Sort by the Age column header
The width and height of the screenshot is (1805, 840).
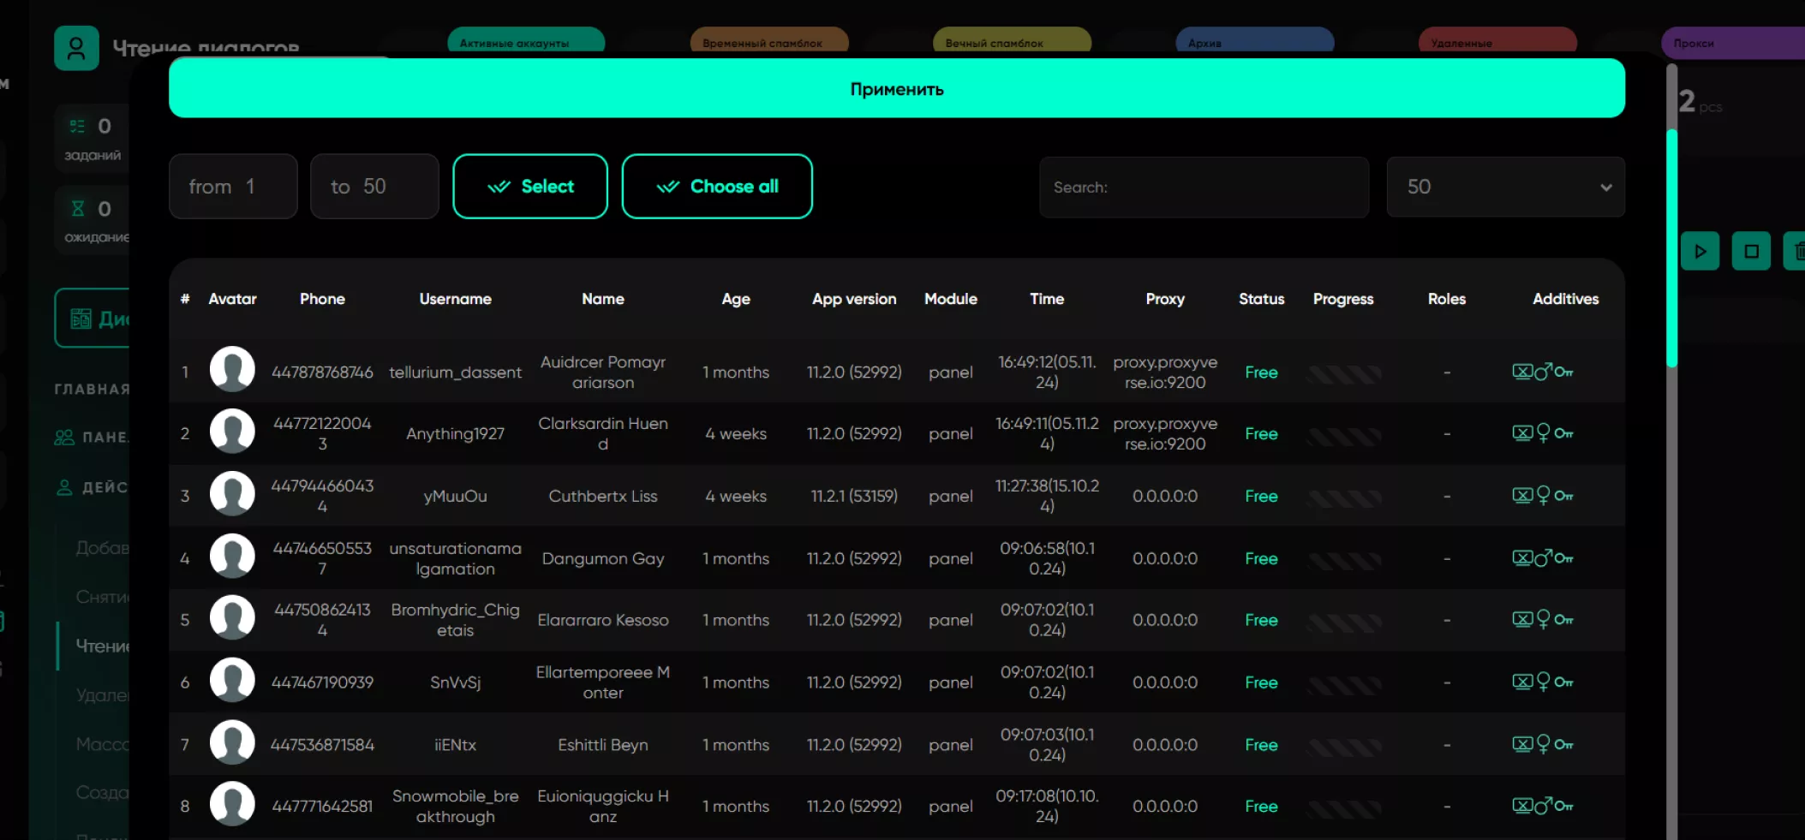[735, 299]
